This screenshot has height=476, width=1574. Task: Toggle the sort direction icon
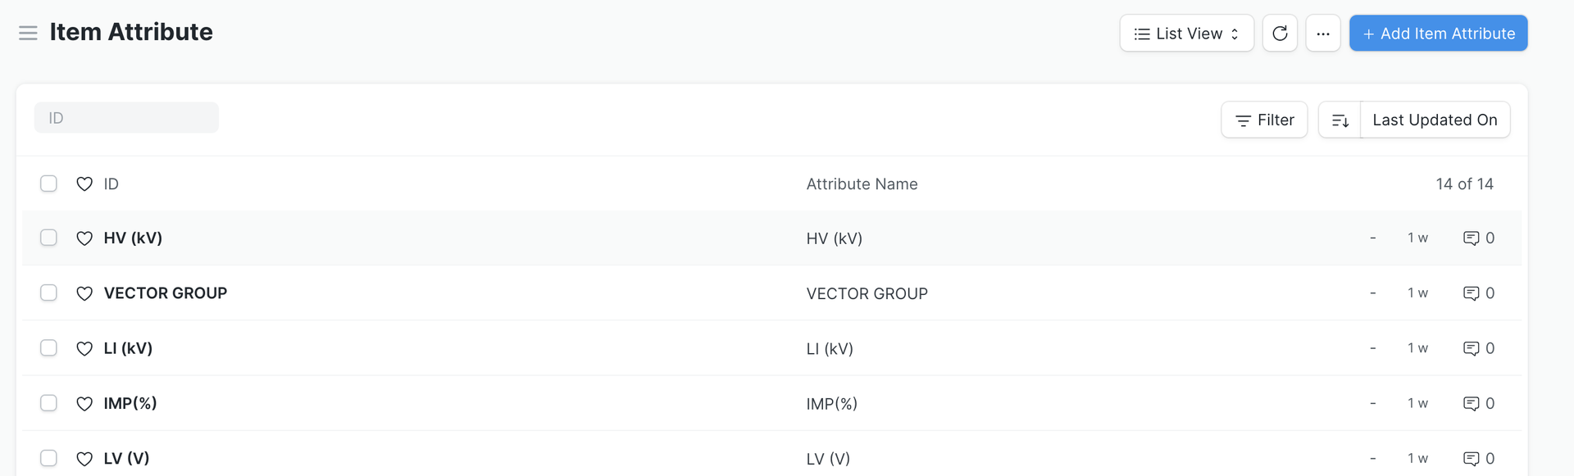1340,120
